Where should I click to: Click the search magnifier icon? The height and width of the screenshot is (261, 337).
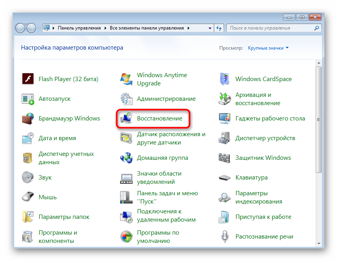(x=317, y=28)
